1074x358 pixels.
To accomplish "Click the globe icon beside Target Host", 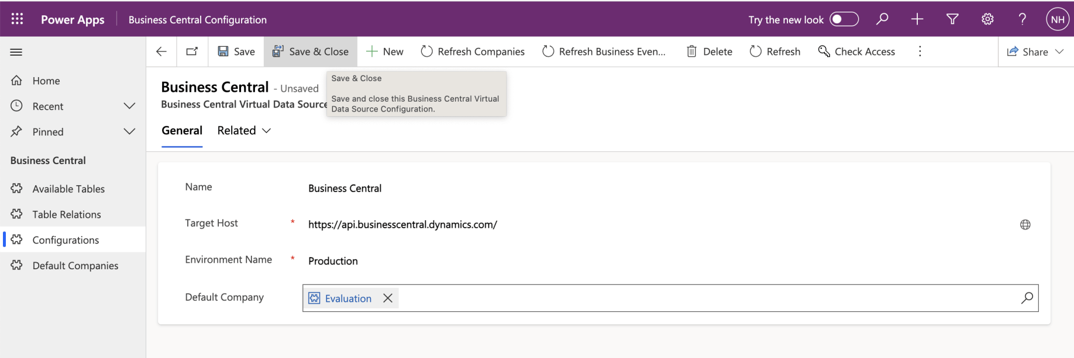I will coord(1025,225).
